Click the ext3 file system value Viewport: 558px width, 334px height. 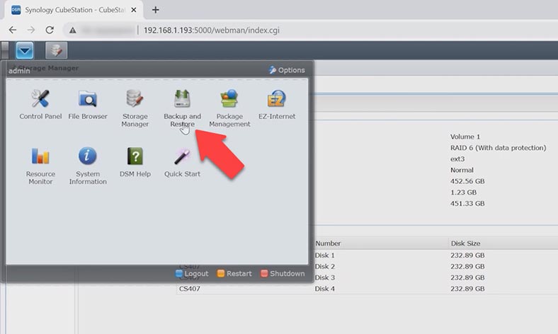[457, 159]
